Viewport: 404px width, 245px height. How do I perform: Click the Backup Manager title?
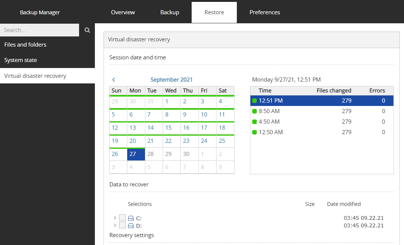[x=40, y=12]
